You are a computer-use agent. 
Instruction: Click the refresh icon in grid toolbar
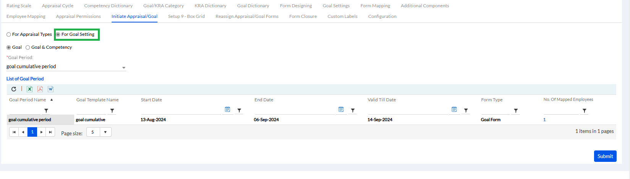tap(14, 89)
